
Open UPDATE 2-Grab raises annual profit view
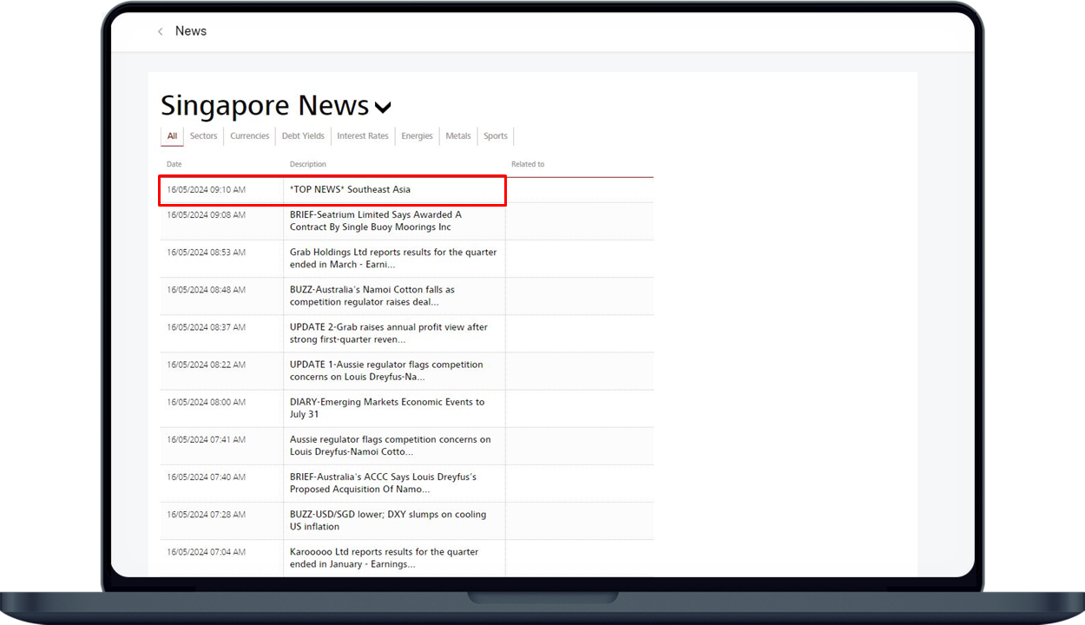point(389,333)
